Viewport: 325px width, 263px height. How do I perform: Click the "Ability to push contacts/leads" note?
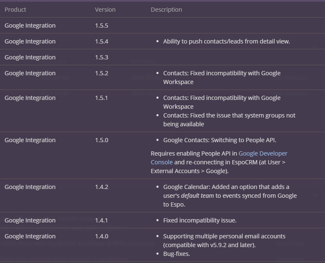pyautogui.click(x=226, y=41)
